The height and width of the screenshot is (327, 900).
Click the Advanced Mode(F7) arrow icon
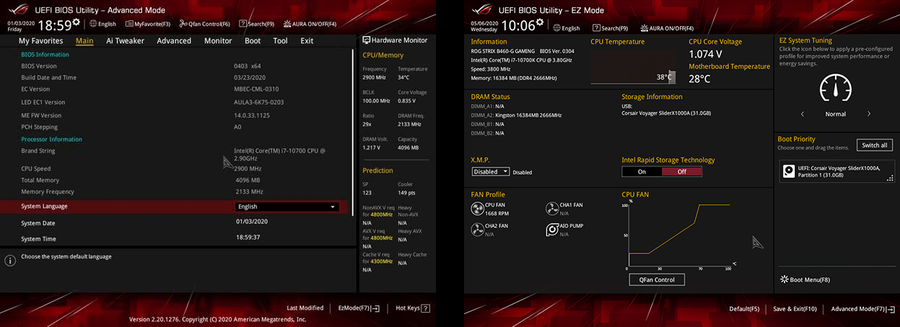coord(891,309)
